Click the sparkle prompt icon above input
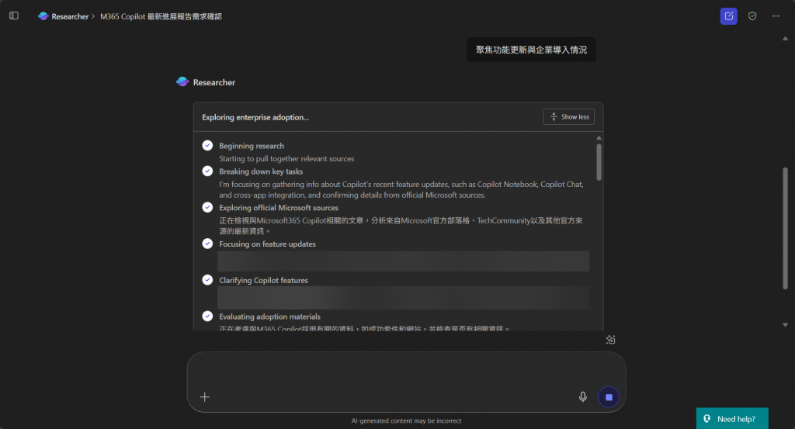Screen dimensions: 795x429 tap(610, 340)
